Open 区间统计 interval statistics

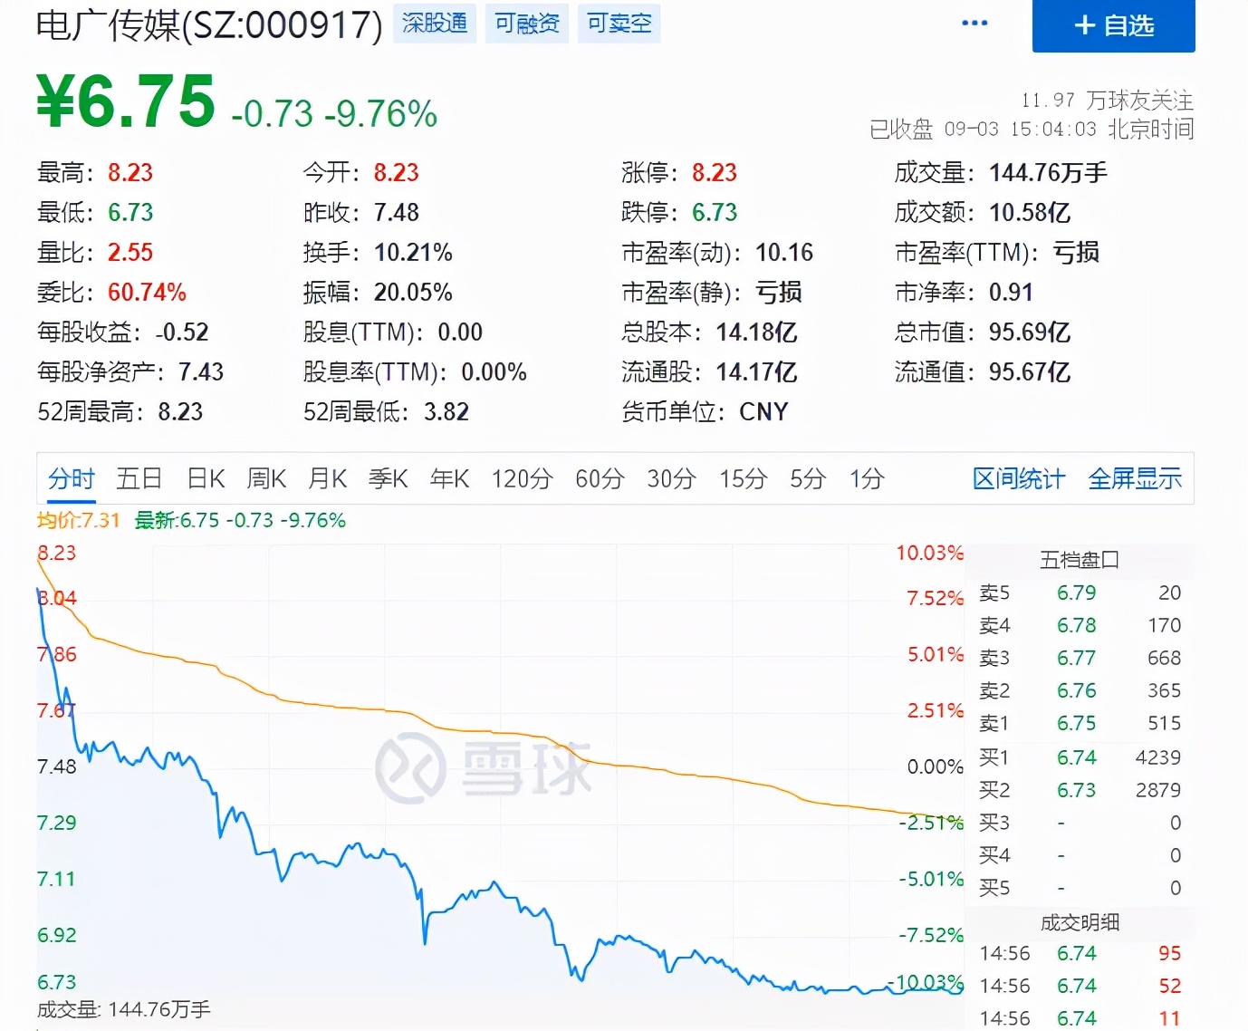click(1017, 478)
